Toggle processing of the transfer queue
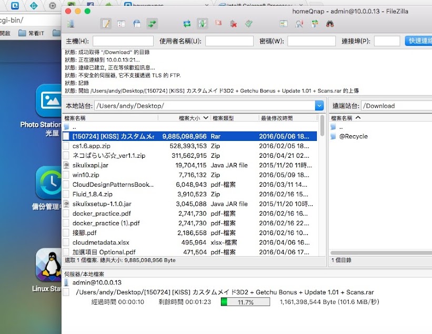This screenshot has height=334, width=432. (202, 24)
